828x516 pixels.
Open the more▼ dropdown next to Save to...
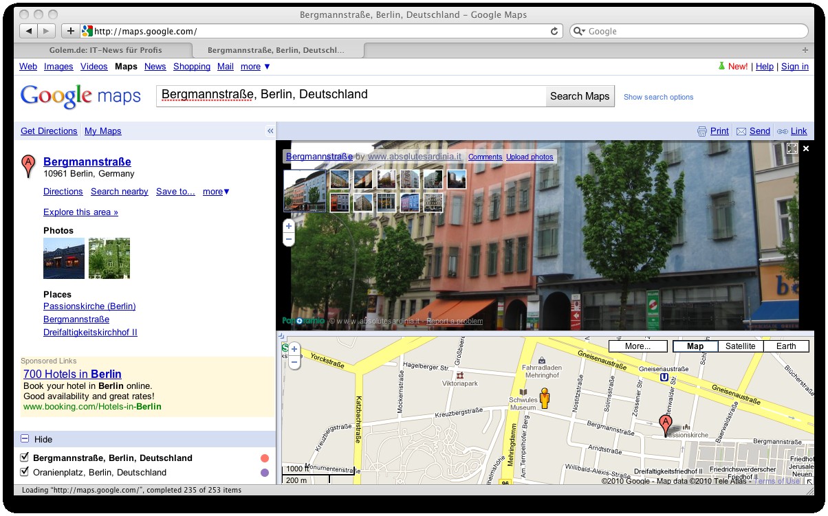(215, 192)
